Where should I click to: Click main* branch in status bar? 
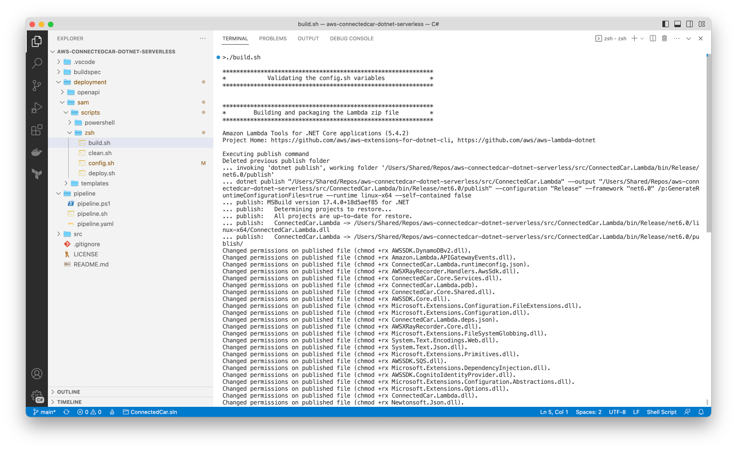44,412
